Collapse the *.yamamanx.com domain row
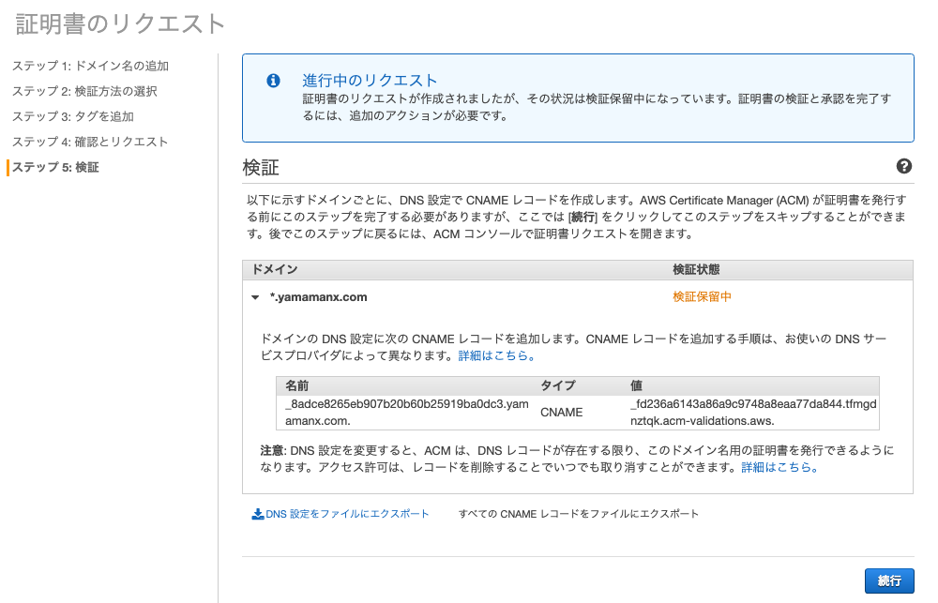Image resolution: width=938 pixels, height=603 pixels. (x=255, y=297)
